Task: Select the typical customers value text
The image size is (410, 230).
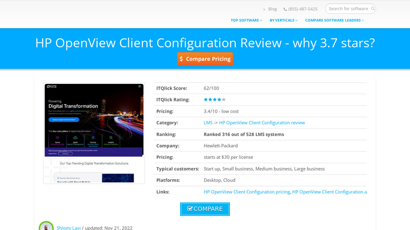Action: [264, 169]
